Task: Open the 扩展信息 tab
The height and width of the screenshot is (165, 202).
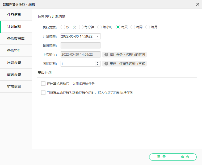Action: [16, 86]
